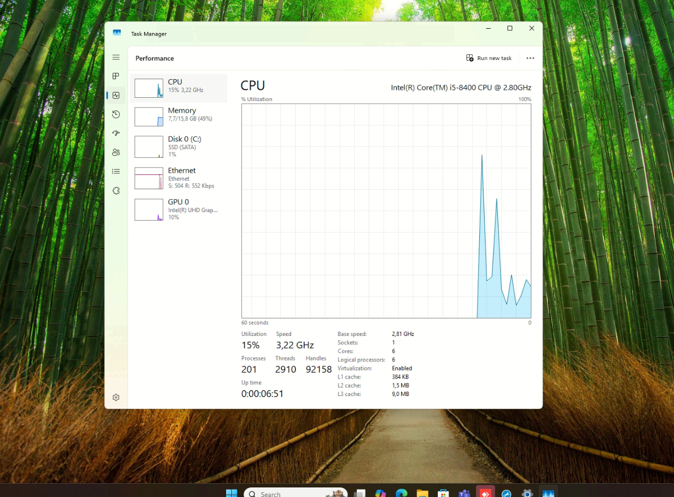Open the three-dot more options menu

point(530,58)
